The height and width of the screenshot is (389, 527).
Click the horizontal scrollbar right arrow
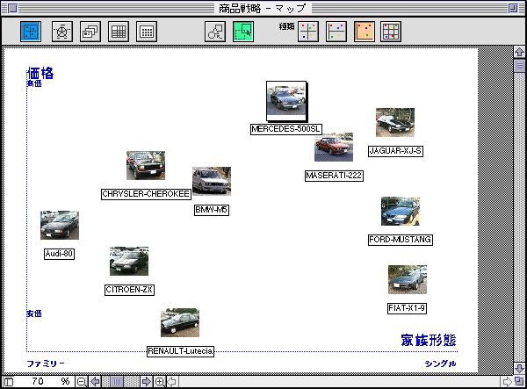point(507,382)
